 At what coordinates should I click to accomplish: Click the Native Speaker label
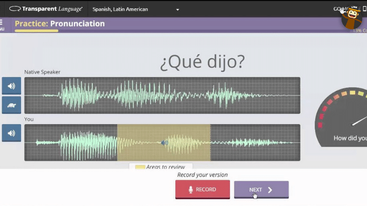point(42,72)
